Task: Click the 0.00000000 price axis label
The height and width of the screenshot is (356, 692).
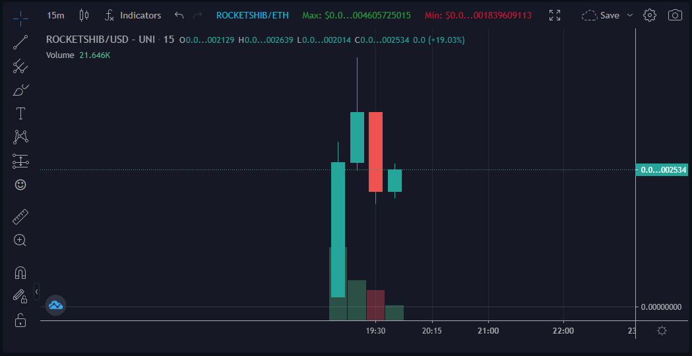Action: point(661,307)
